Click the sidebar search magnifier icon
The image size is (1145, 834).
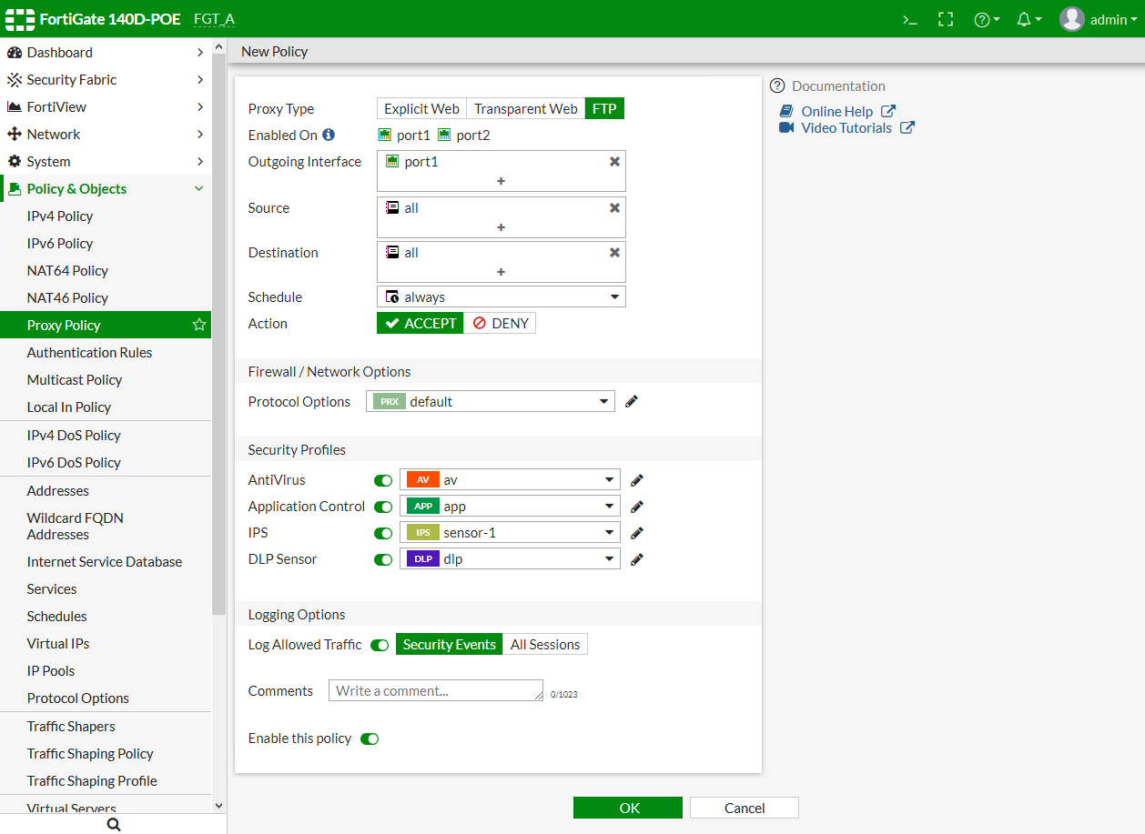[x=114, y=824]
